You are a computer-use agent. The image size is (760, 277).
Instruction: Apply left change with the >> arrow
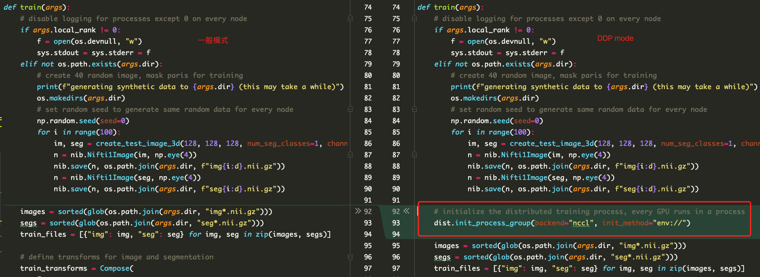(x=358, y=211)
